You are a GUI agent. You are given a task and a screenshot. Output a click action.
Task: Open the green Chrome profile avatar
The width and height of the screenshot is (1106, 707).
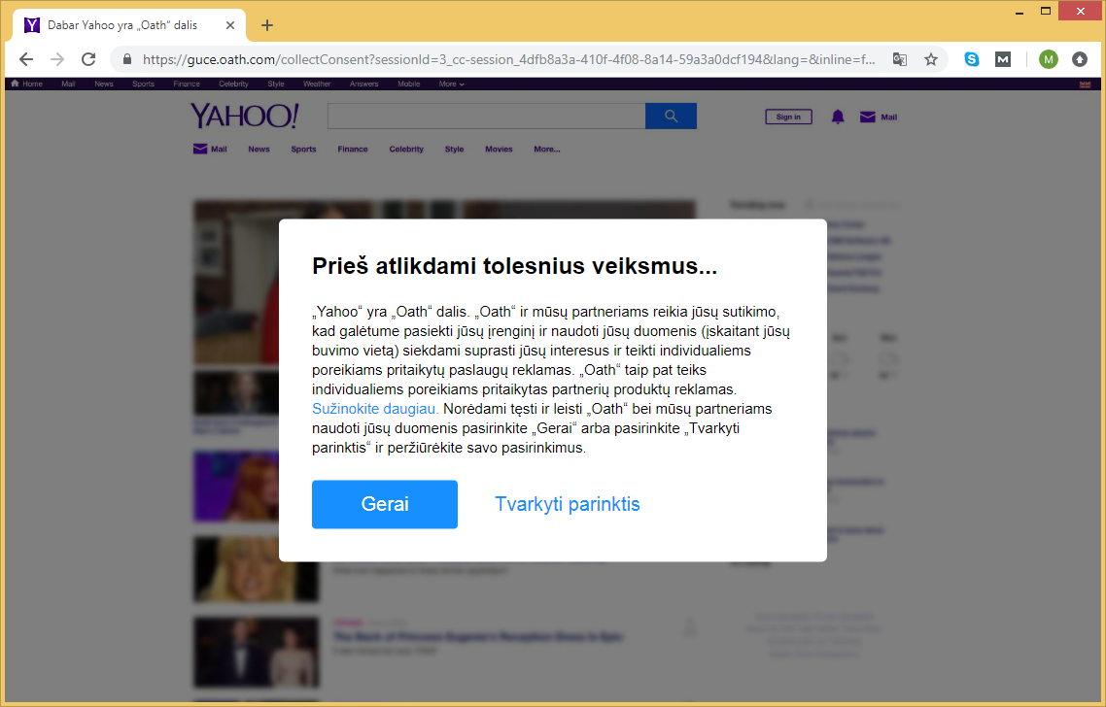pos(1048,59)
